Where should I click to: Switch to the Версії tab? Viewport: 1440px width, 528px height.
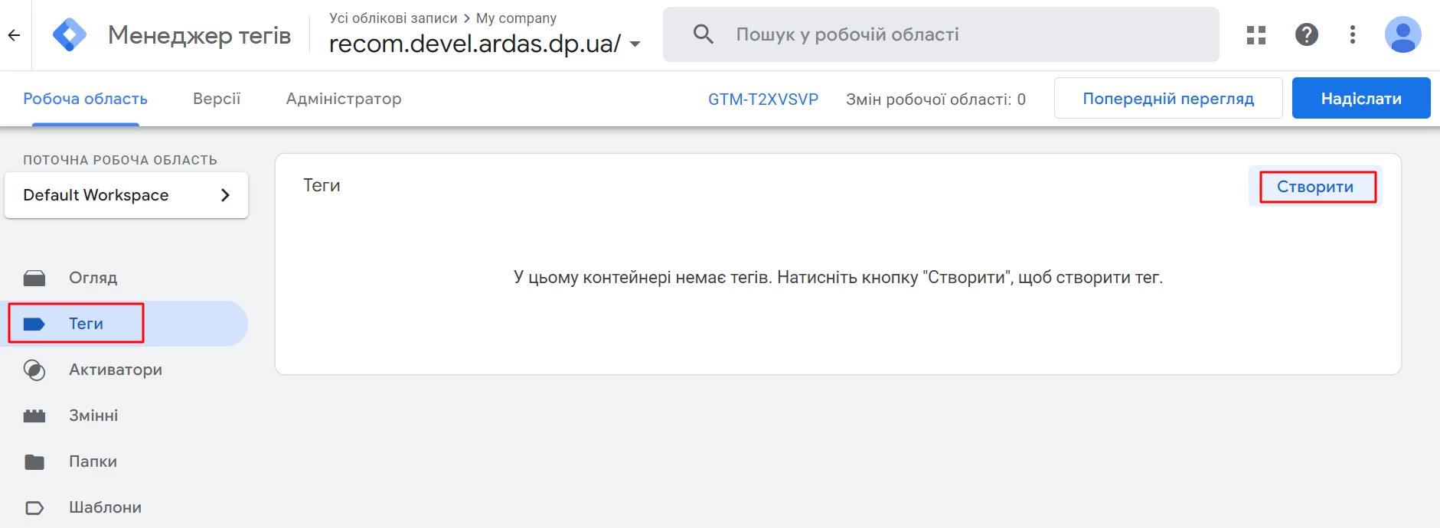point(217,99)
